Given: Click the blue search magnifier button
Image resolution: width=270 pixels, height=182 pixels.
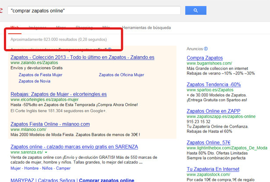Looking at the screenshot, I should [196, 11].
